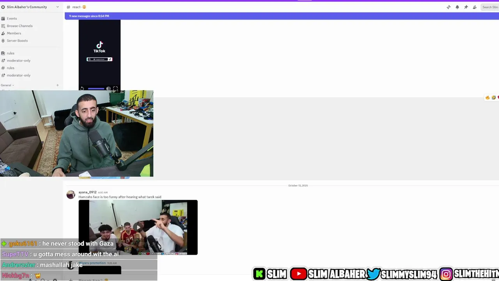The image size is (499, 281).
Task: Click the Twitter bird logo in overlay
Action: 373,274
